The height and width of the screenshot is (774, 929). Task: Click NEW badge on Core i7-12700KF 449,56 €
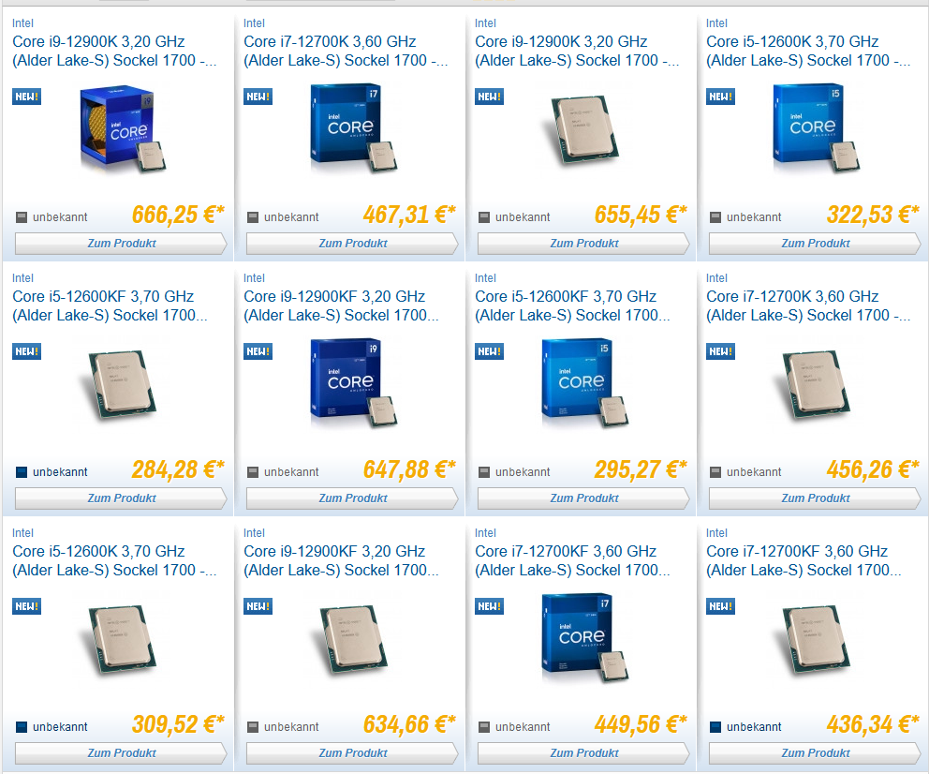tap(490, 606)
